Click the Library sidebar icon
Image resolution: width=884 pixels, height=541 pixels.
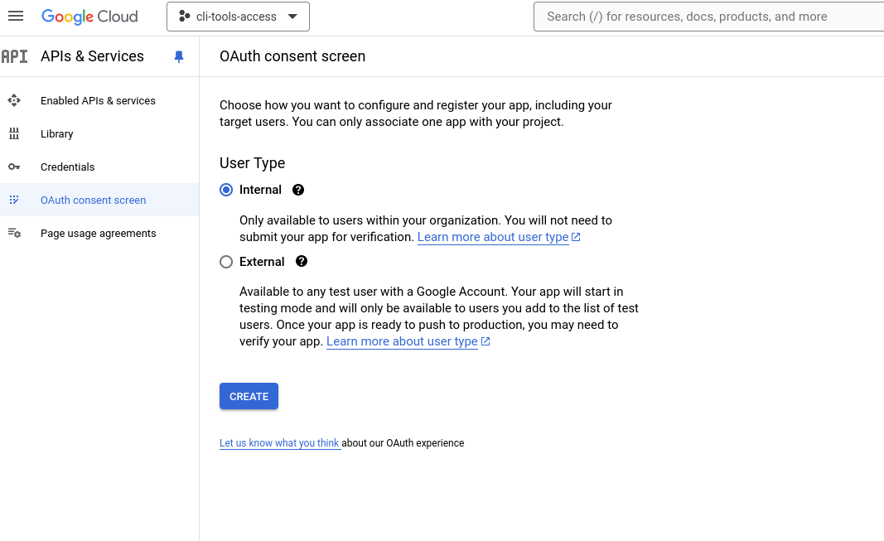tap(14, 133)
